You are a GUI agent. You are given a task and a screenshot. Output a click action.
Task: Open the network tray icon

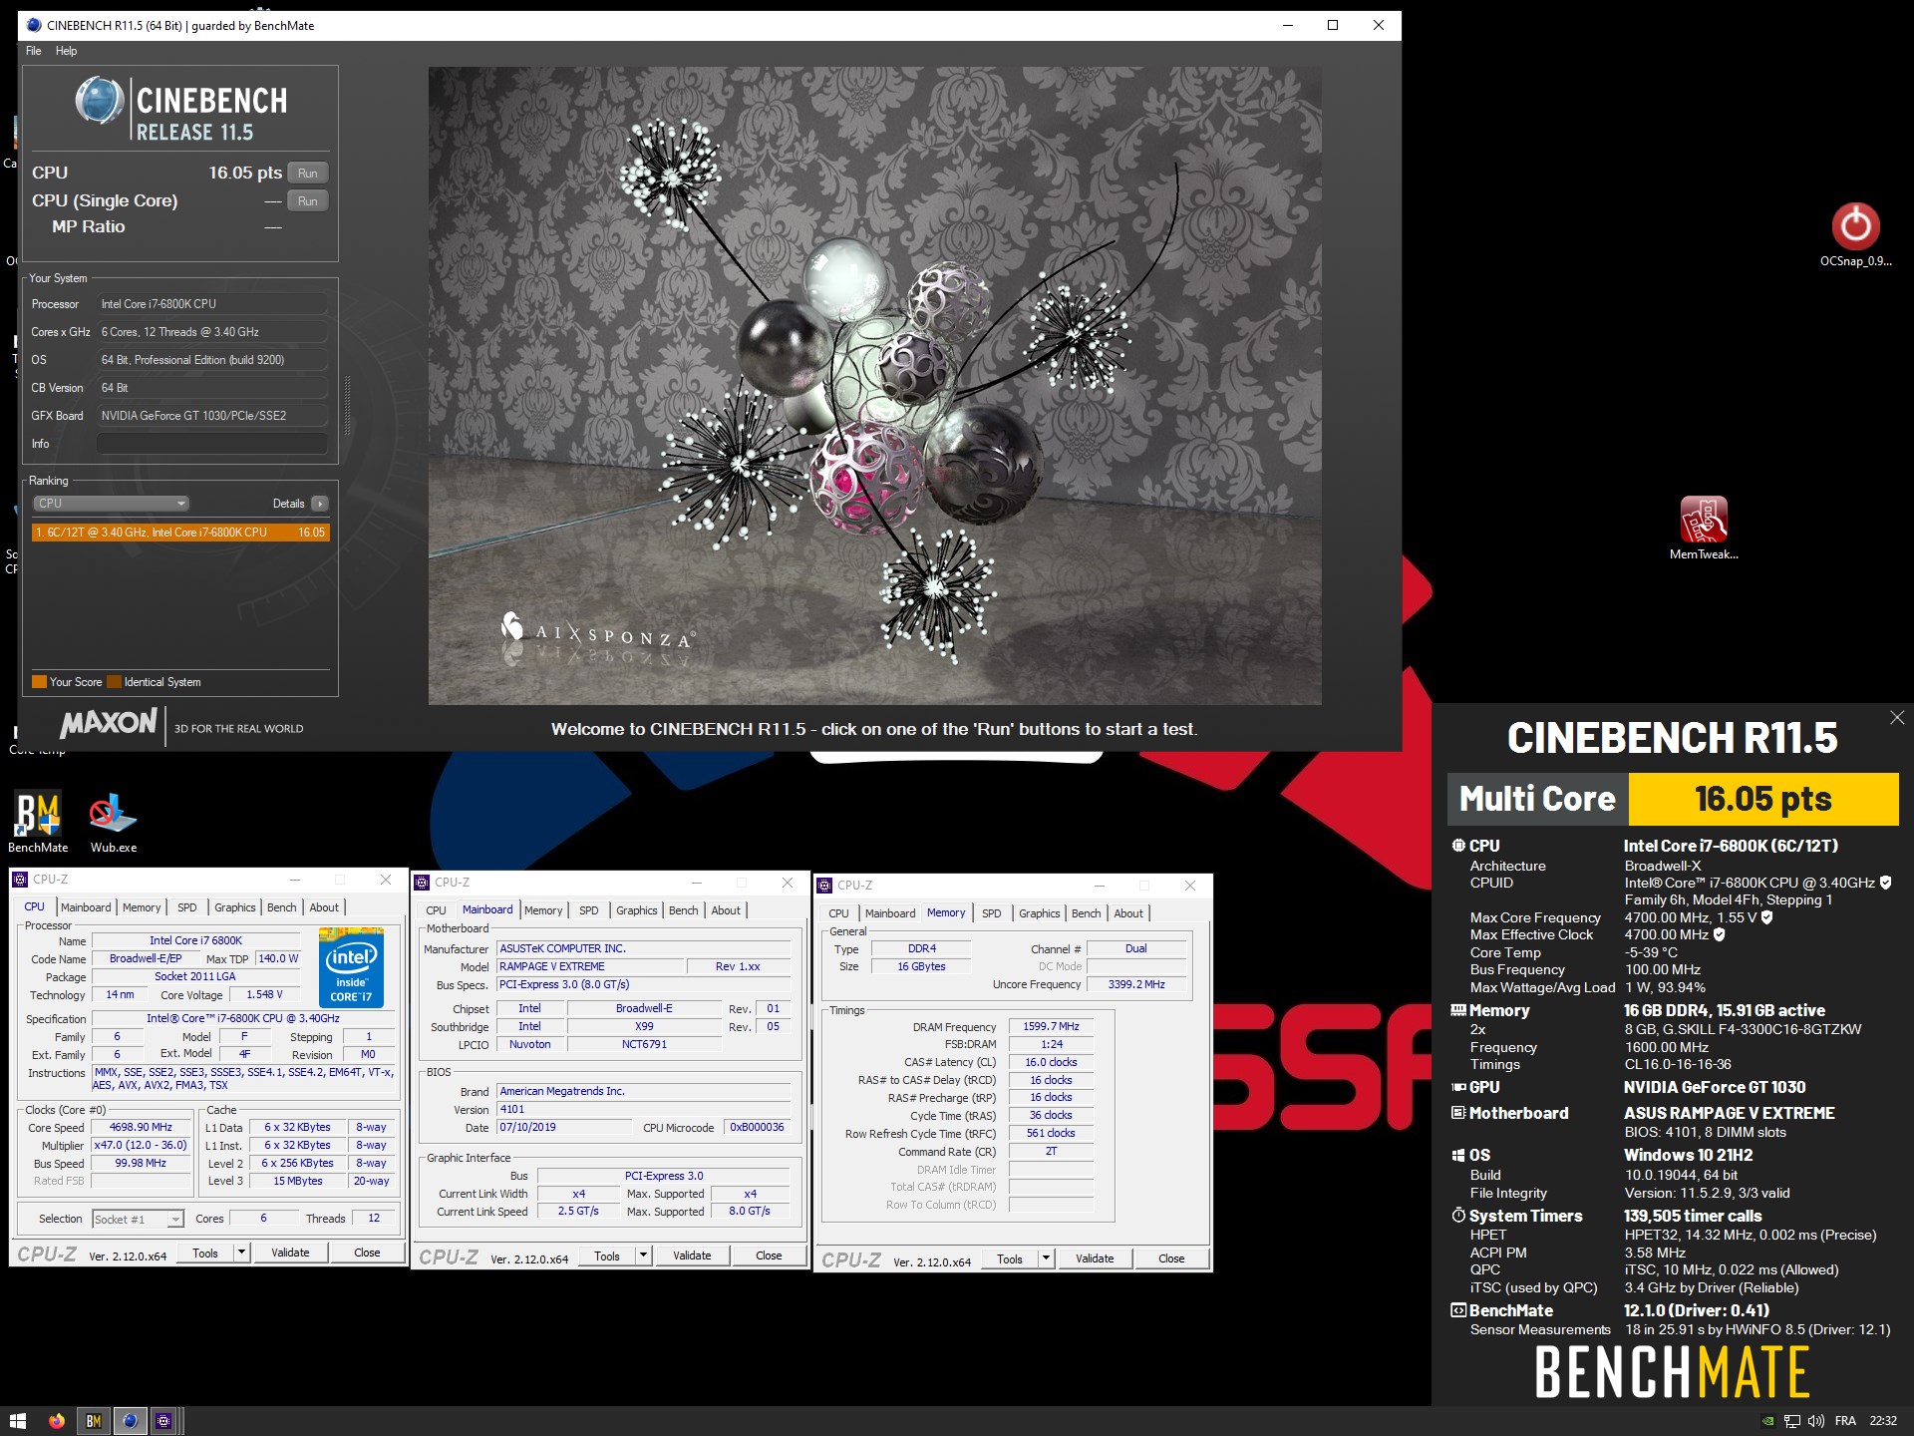point(1791,1421)
